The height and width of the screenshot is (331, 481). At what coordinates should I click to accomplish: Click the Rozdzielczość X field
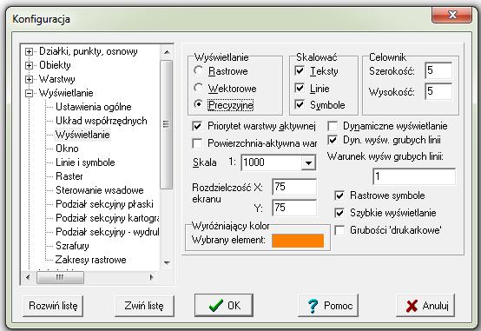[294, 187]
